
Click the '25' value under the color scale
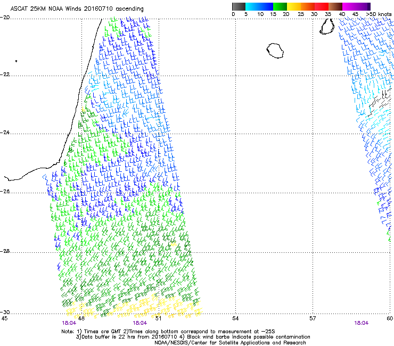301,14
